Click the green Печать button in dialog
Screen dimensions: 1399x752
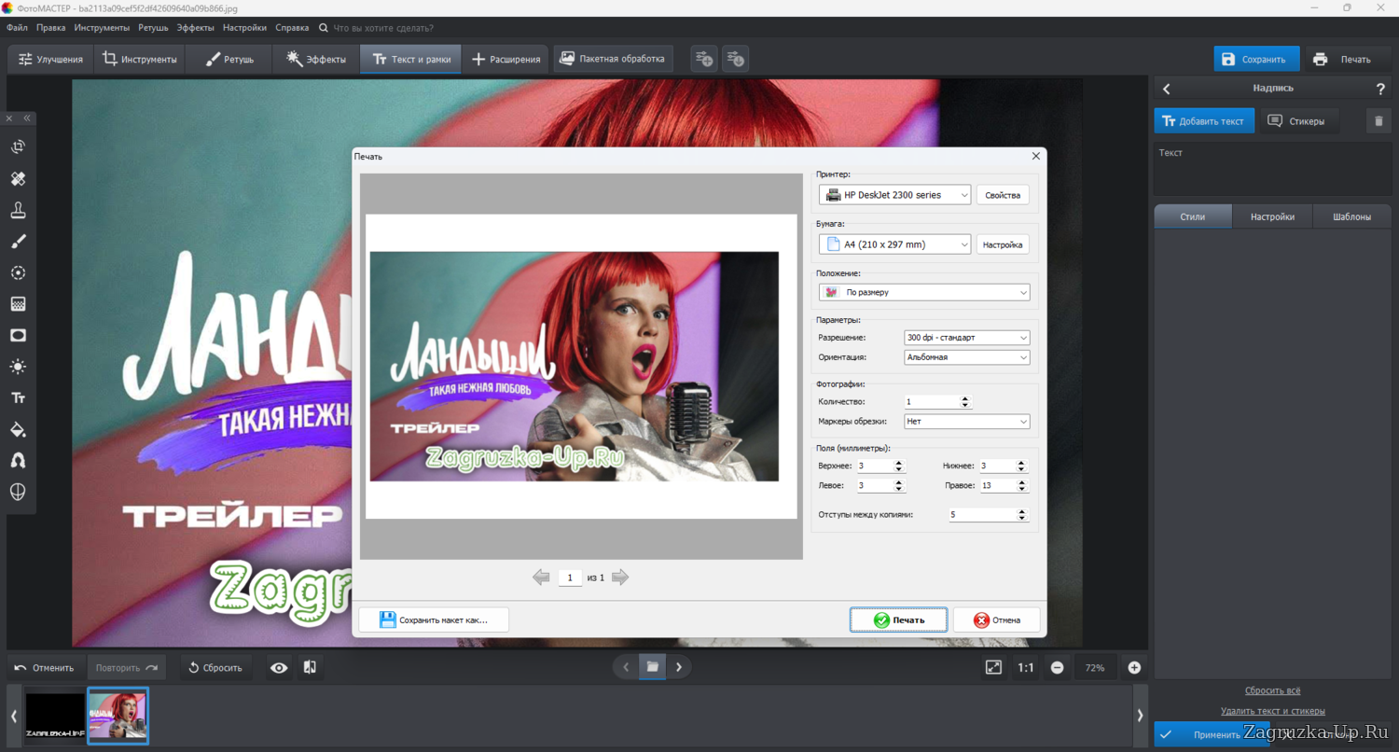898,620
